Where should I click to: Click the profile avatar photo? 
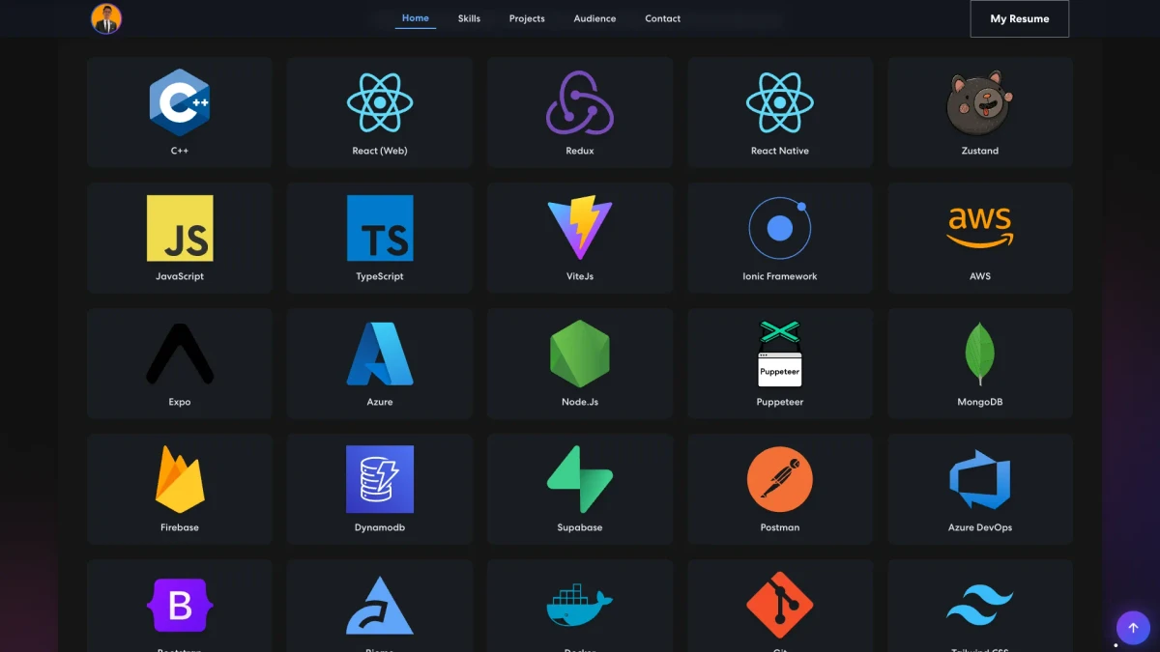[106, 18]
